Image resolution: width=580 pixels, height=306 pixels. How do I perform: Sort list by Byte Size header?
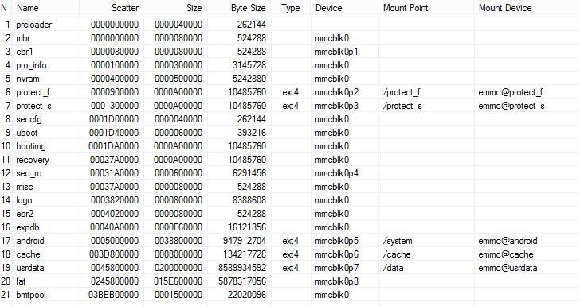[238, 8]
